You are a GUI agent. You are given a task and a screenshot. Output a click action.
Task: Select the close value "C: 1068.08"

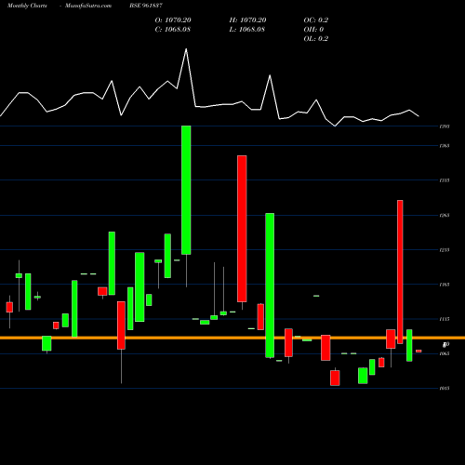pos(173,30)
